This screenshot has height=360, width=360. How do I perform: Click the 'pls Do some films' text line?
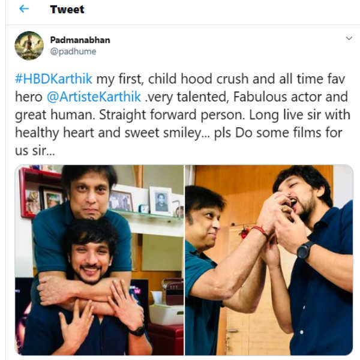[x=278, y=133]
